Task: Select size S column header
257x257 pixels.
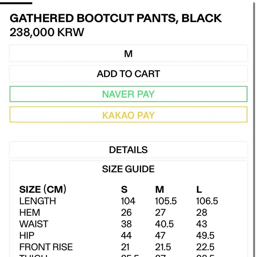Action: (124, 190)
